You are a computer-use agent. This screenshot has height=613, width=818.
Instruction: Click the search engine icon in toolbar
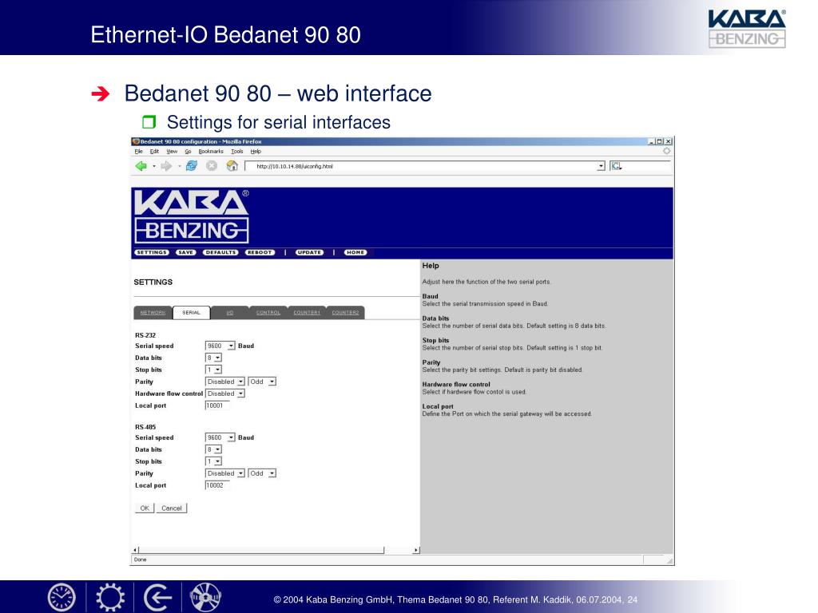[616, 166]
